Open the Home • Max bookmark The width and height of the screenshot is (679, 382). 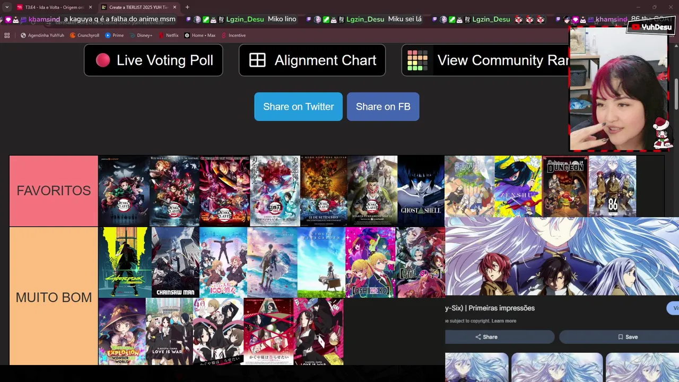point(200,36)
